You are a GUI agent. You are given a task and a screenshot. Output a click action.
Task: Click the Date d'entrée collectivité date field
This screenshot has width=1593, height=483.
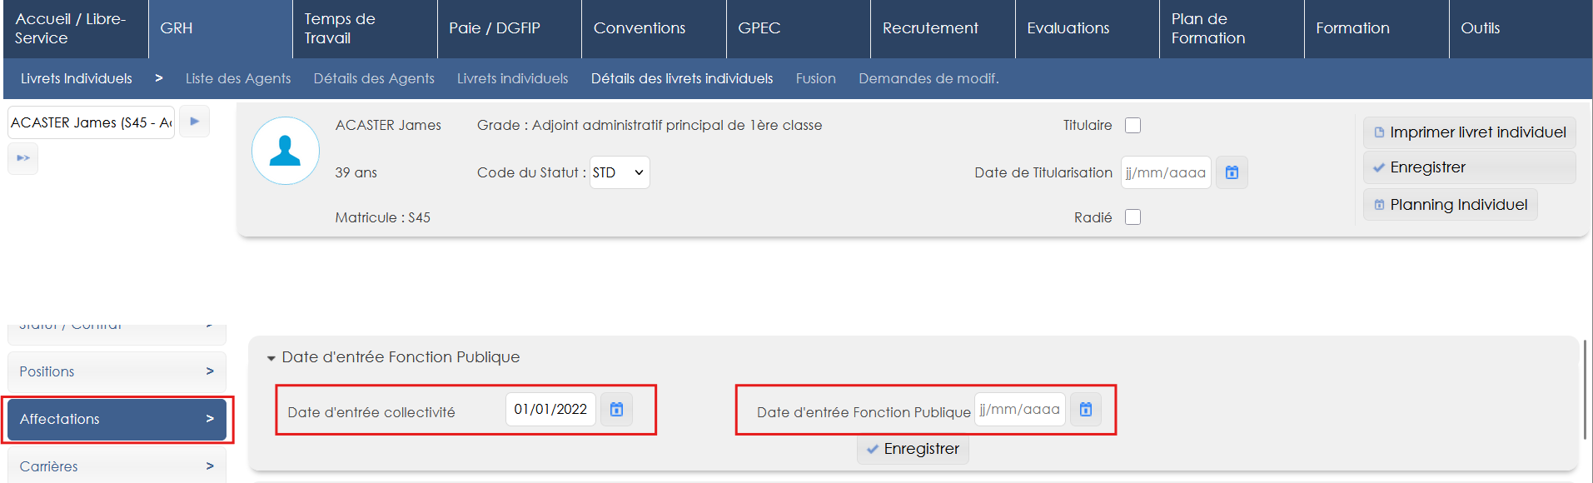[550, 409]
